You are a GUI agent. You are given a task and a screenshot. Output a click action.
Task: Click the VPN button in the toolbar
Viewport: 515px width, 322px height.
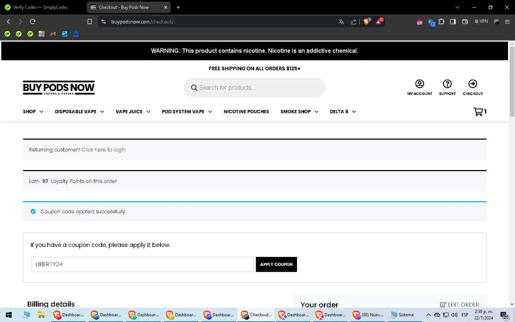(481, 21)
